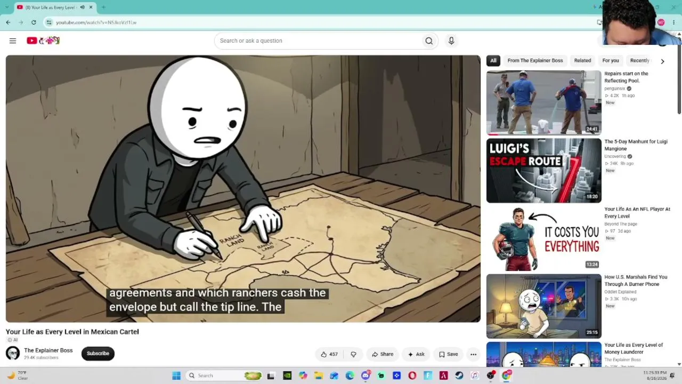Show more filter chips with right arrow
This screenshot has height=384, width=682.
[662, 61]
